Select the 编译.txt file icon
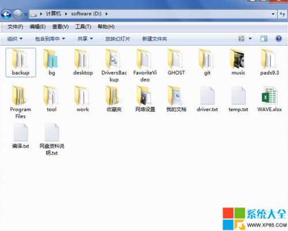Image resolution: width=288 pixels, height=231 pixels. 21,132
